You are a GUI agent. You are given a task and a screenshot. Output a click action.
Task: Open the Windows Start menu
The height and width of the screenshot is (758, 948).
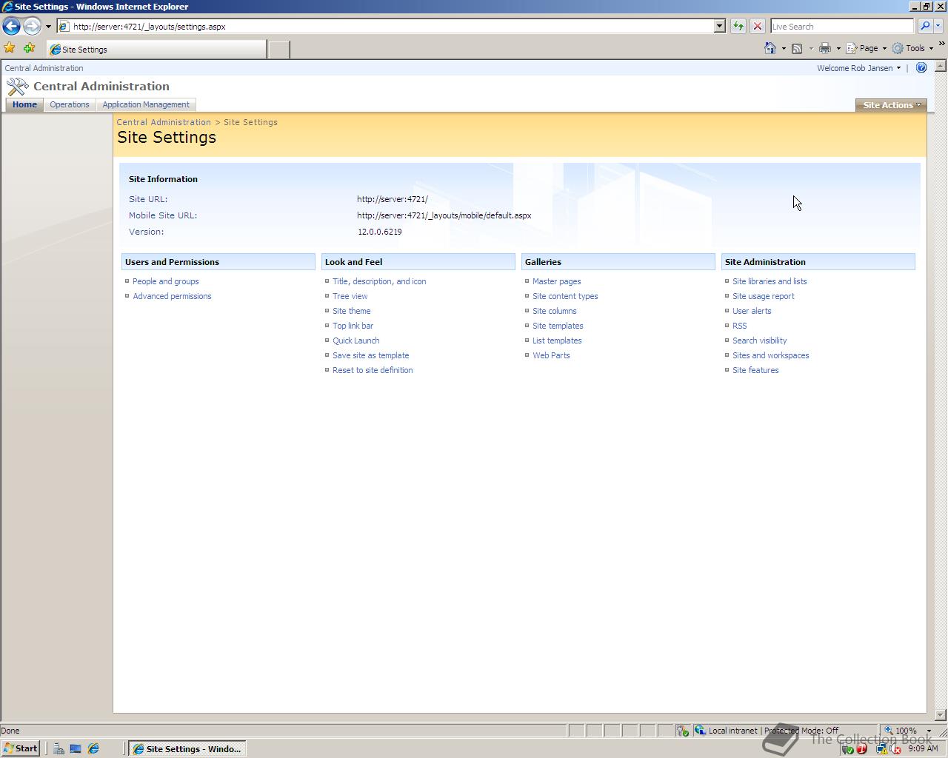[x=21, y=748]
